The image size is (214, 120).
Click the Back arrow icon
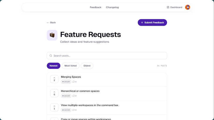tap(48, 23)
